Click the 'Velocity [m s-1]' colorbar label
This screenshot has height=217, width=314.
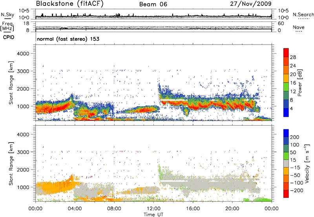(307, 163)
